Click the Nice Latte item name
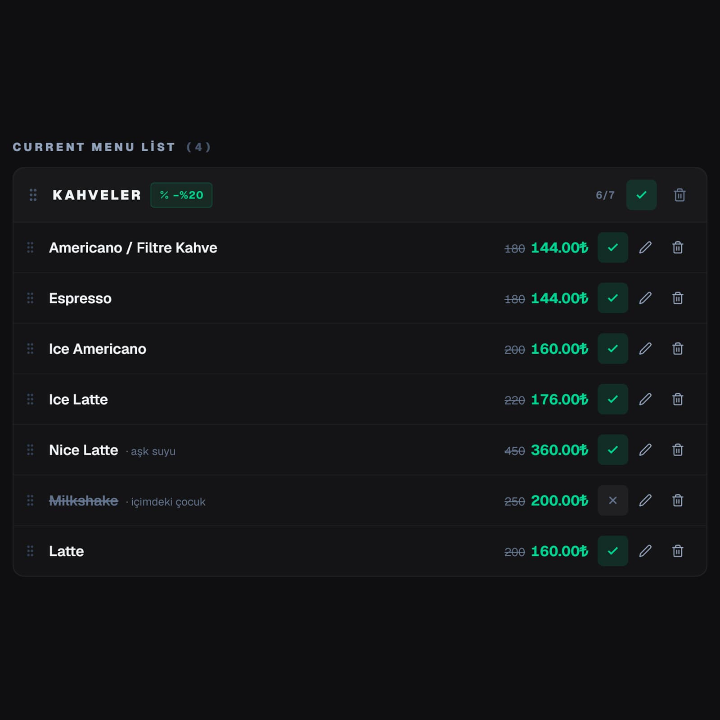Screen dimensions: 720x720 point(83,450)
